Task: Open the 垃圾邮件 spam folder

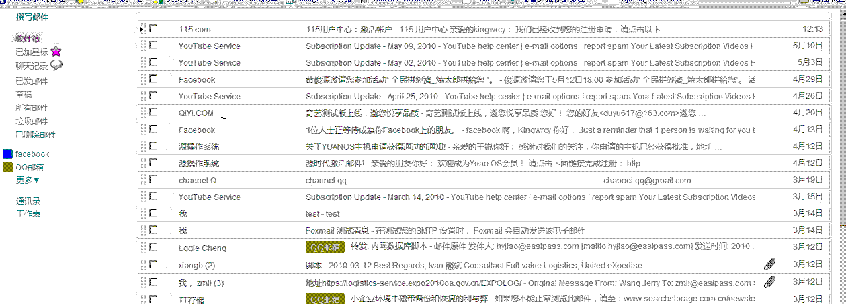Action: 32,121
